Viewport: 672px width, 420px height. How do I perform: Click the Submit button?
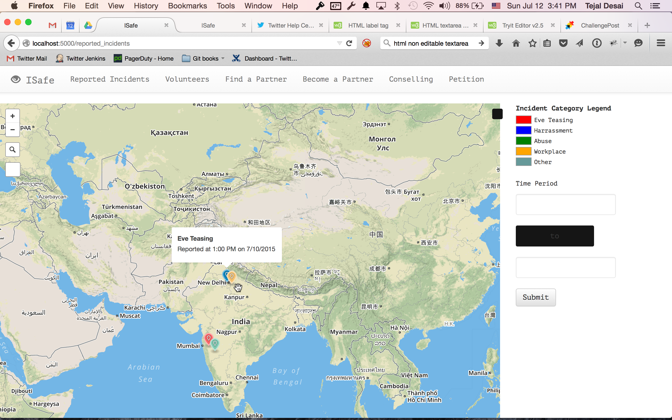coord(535,297)
